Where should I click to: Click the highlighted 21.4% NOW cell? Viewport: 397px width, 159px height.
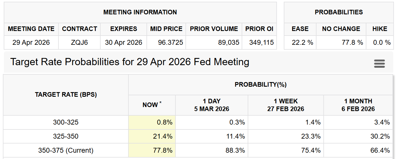tap(152, 136)
